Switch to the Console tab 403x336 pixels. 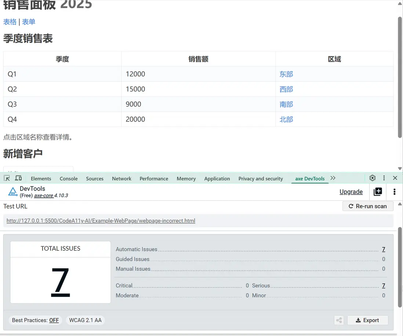[x=69, y=178]
